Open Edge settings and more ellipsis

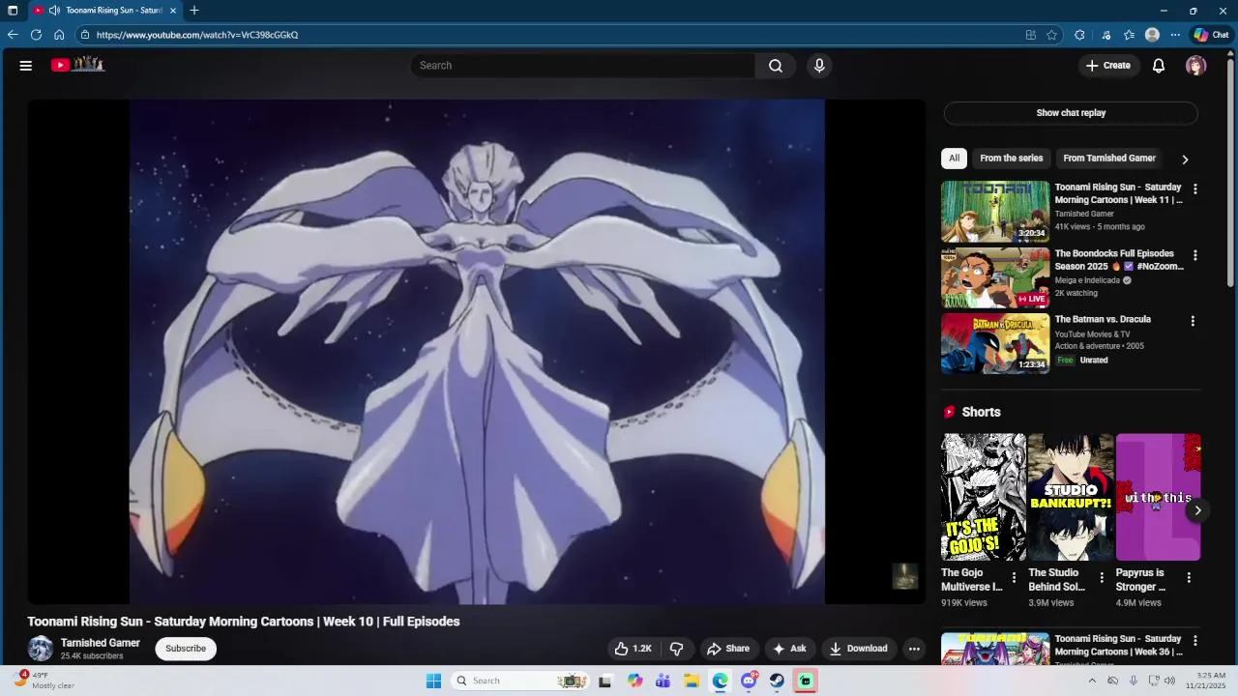pos(1175,35)
